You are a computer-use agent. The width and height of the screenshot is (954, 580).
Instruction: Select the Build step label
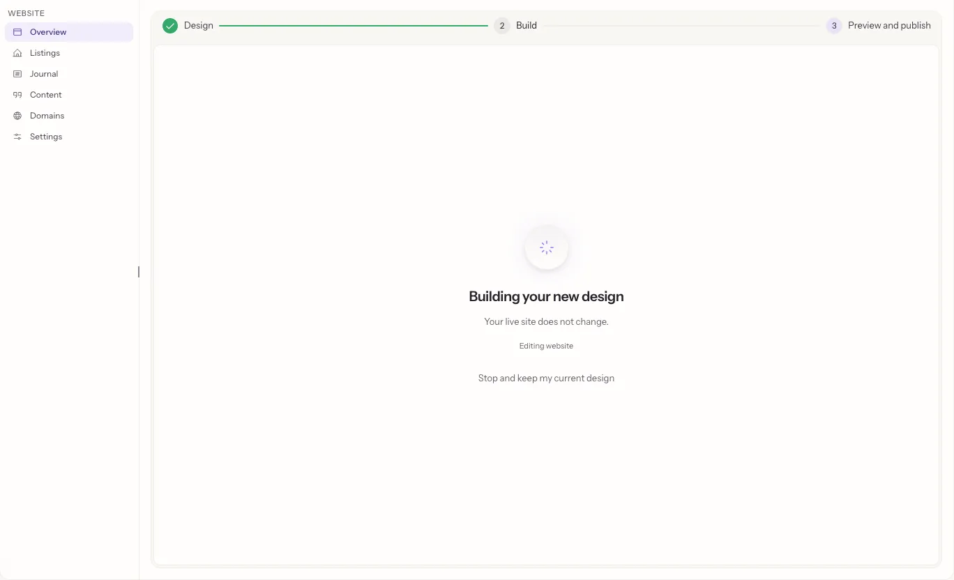click(x=527, y=26)
